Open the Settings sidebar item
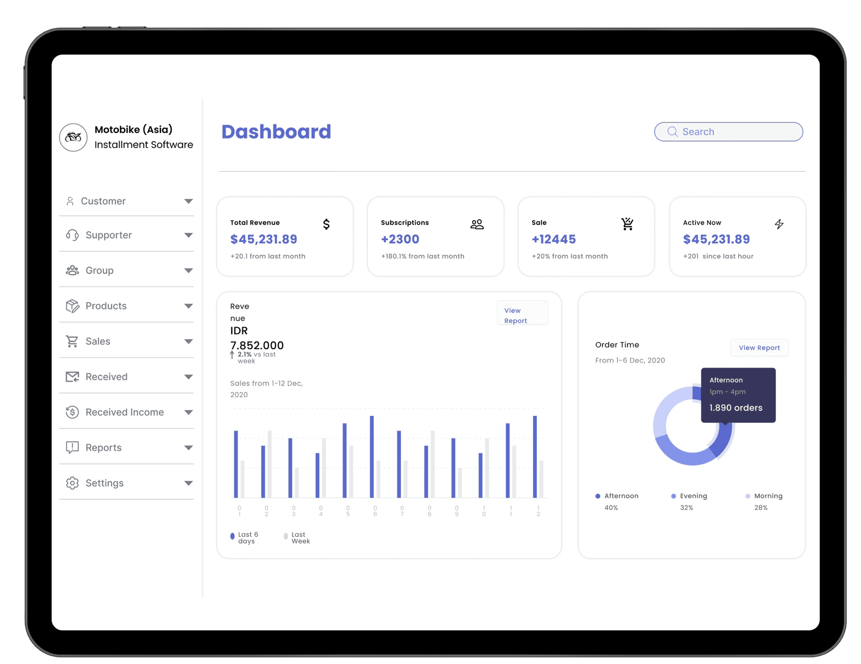861x664 pixels. [126, 483]
